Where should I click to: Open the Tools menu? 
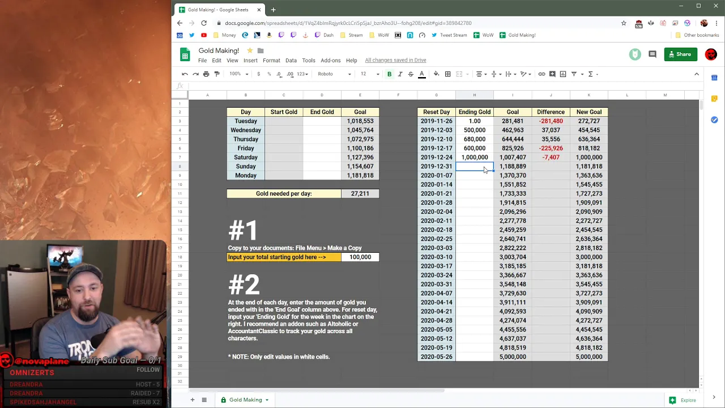(309, 60)
